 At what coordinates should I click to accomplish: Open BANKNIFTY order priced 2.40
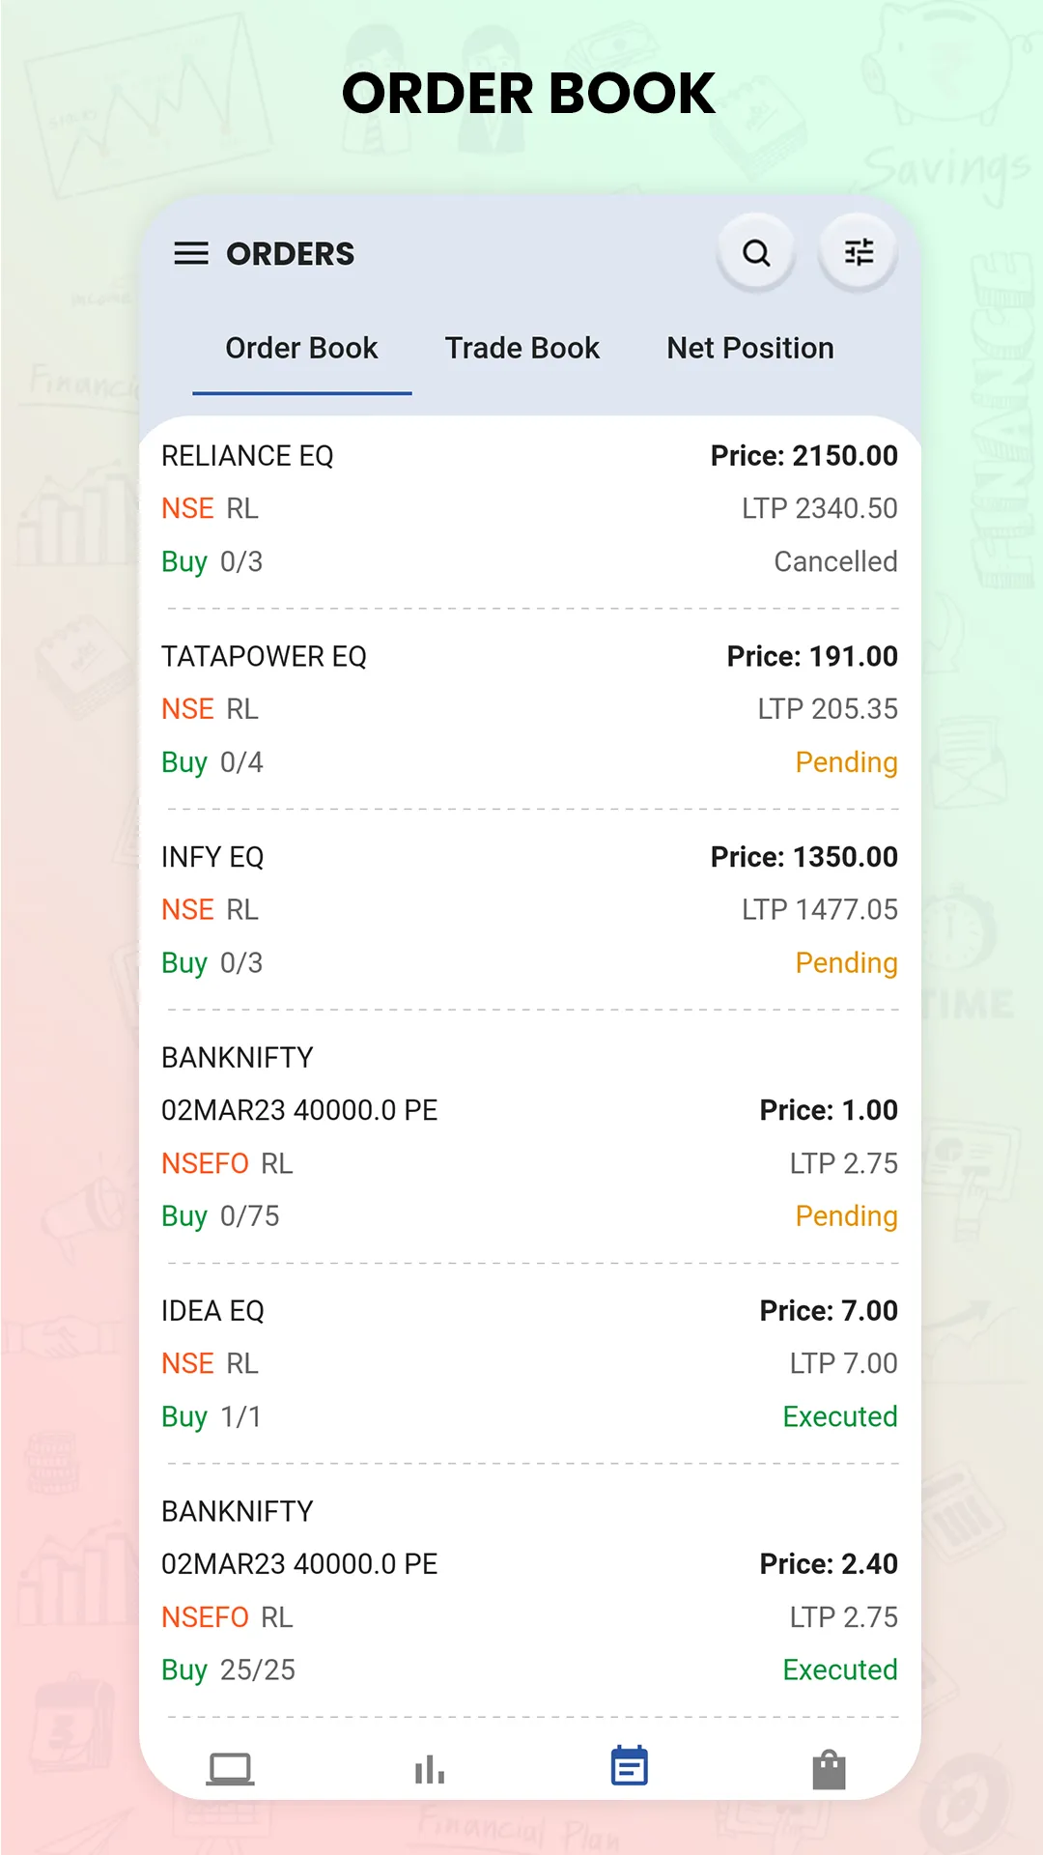529,1591
